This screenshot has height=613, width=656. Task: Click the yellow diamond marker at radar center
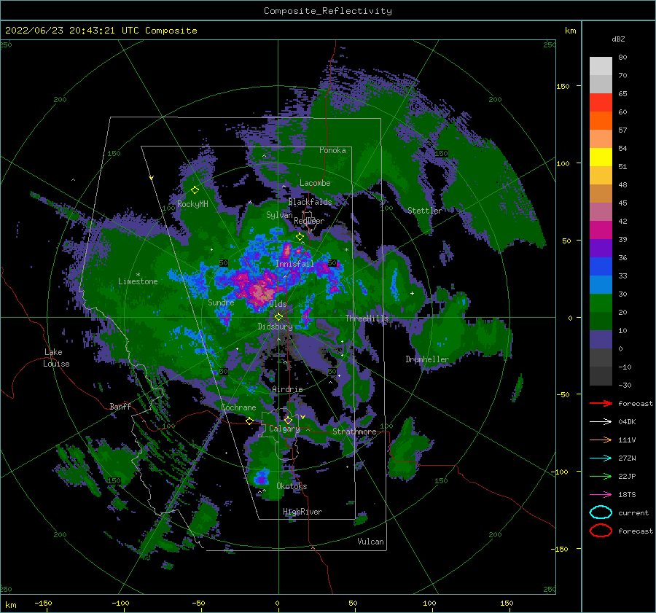(278, 317)
